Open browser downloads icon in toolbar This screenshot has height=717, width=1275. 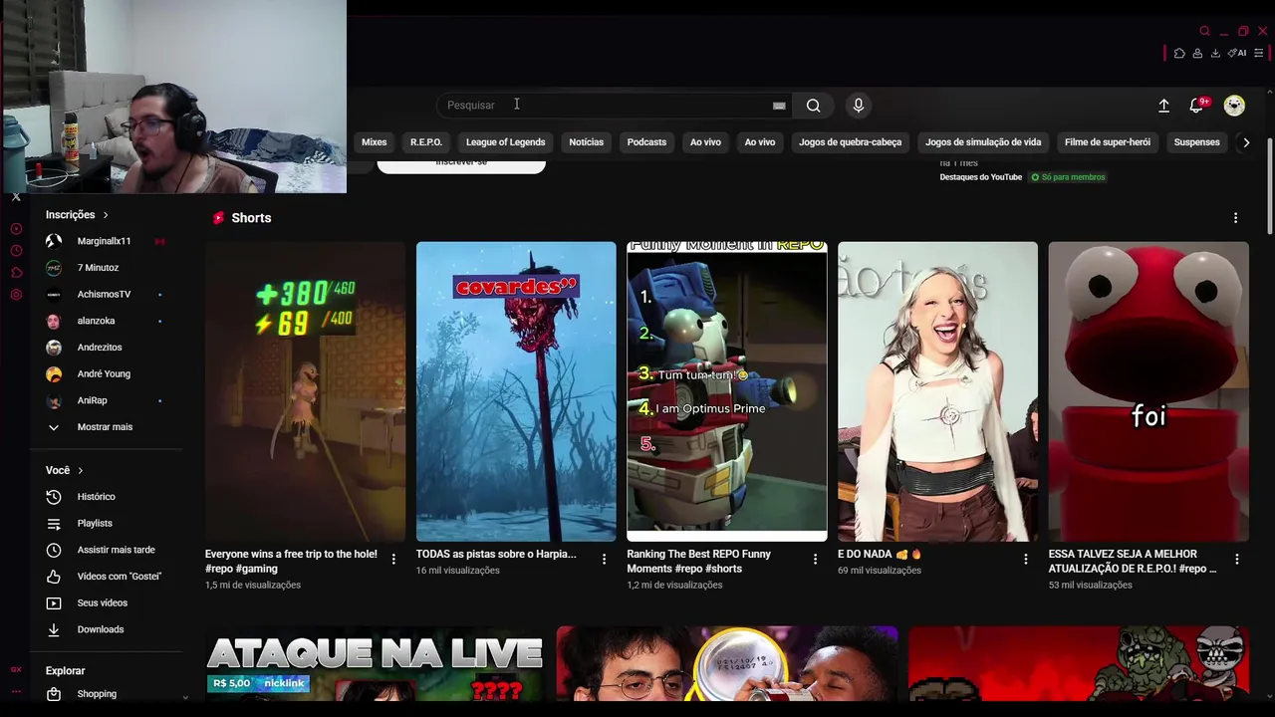(x=1215, y=53)
